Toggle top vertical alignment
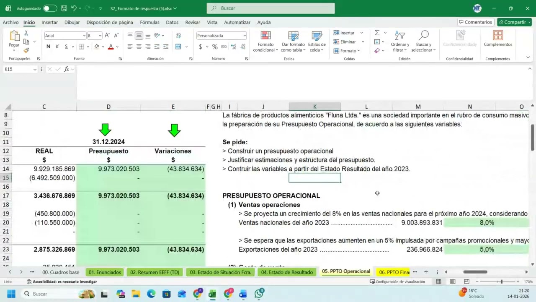The width and height of the screenshot is (536, 302). point(130,36)
